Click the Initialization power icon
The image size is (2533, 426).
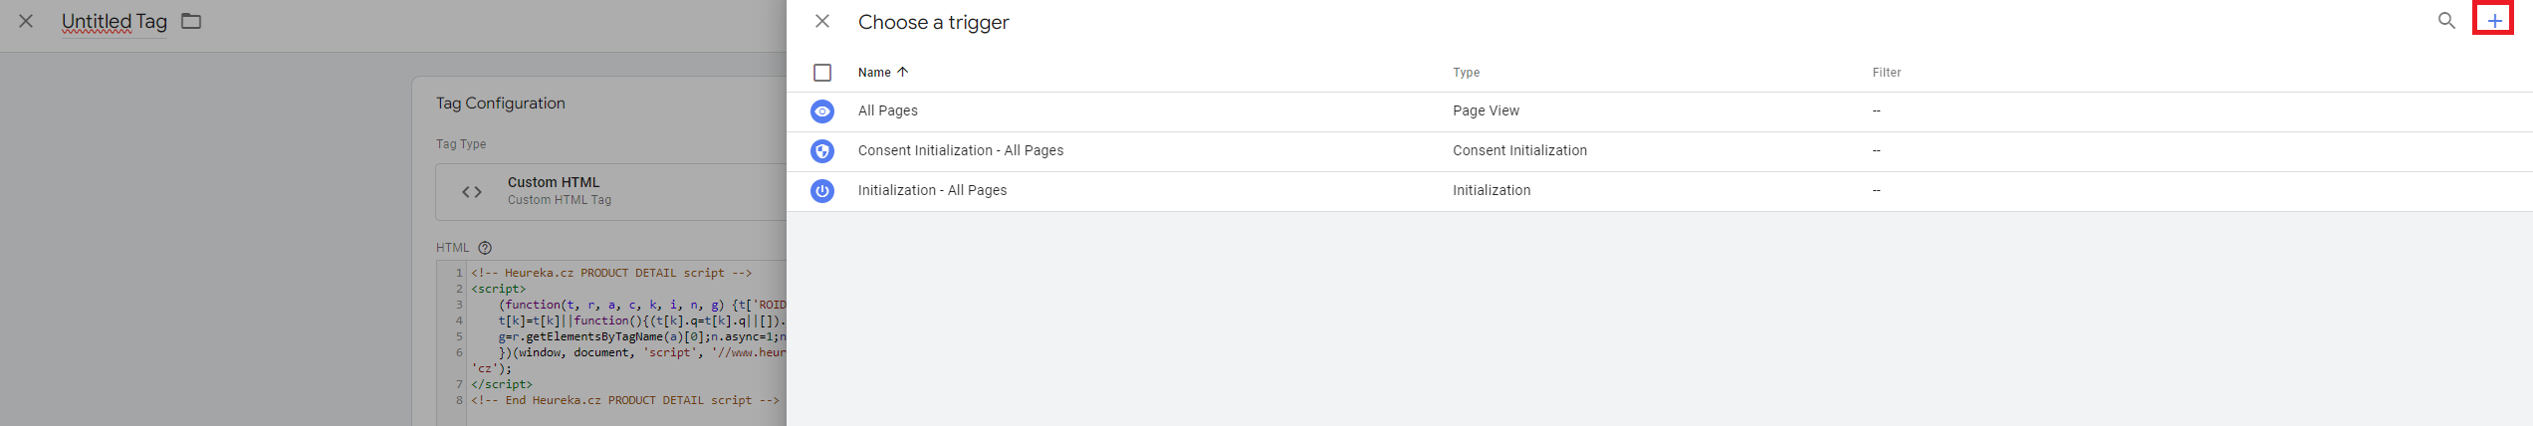822,191
